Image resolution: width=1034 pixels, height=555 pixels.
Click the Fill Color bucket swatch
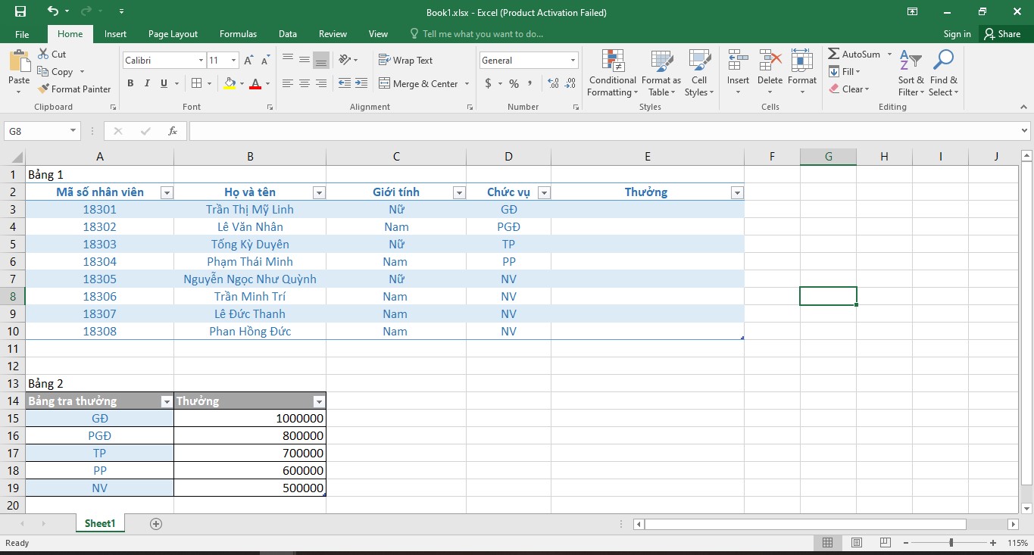tap(230, 83)
